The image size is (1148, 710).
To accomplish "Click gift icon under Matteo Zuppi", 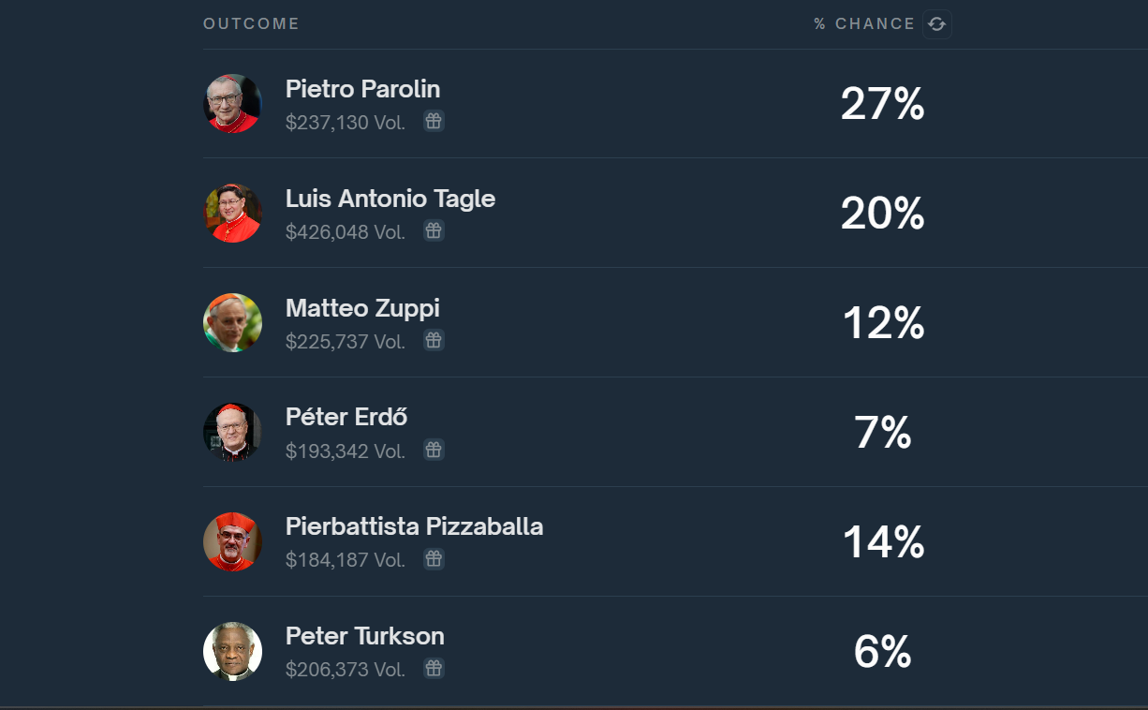I will click(x=434, y=340).
